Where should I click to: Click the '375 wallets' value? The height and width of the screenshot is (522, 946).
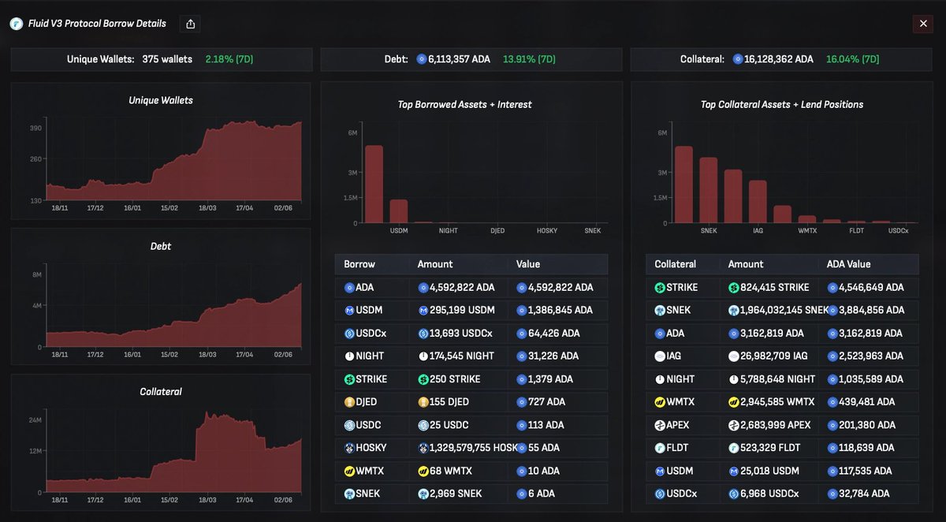167,59
